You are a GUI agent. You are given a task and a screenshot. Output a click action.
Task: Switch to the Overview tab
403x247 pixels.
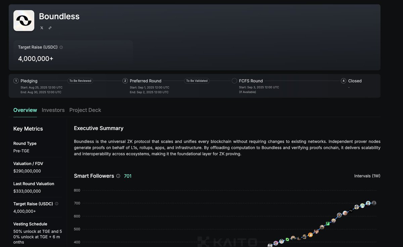(x=25, y=110)
